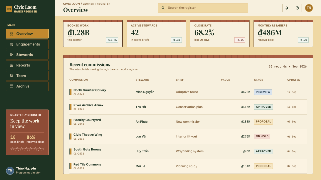The width and height of the screenshot is (321, 180).
Task: Click the help question mark icon
Action: (297, 8)
